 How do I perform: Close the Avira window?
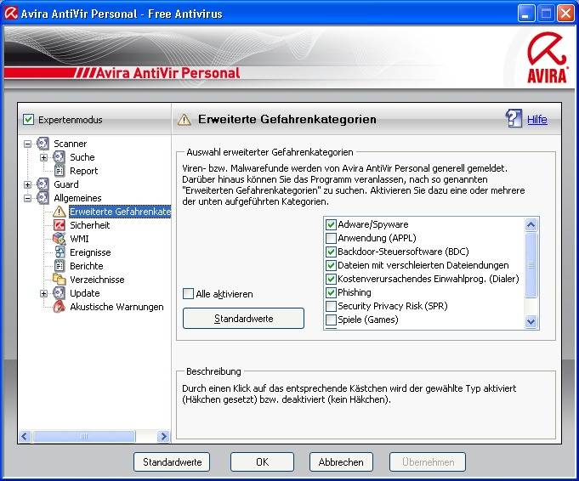click(565, 14)
